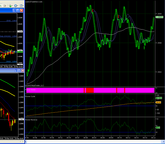
Task: Click the Power Reverse value tag 3.42
Action: (x=158, y=128)
